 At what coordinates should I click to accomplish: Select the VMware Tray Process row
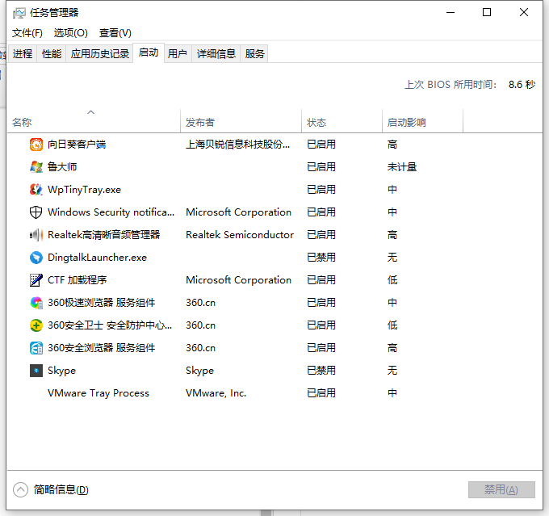pos(98,393)
